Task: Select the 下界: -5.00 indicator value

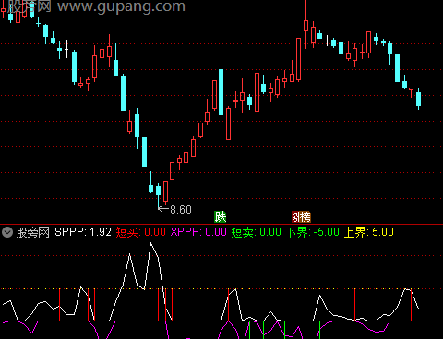Action: coord(312,232)
